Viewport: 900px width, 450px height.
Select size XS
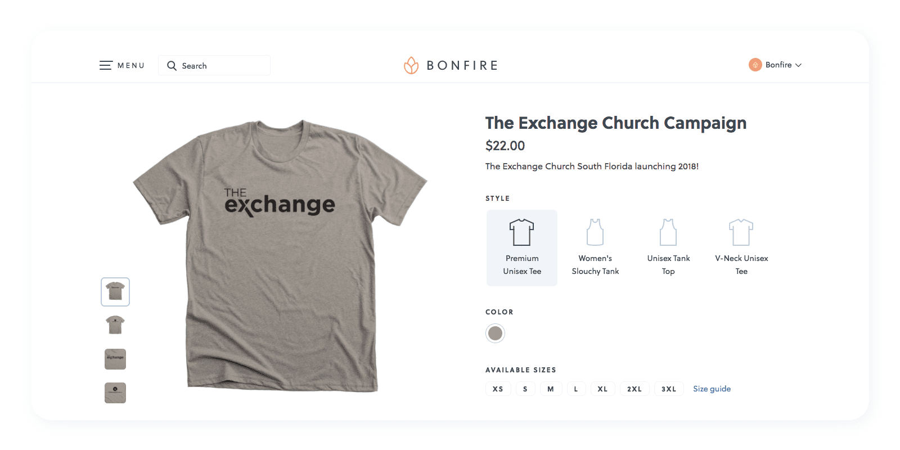(x=498, y=389)
